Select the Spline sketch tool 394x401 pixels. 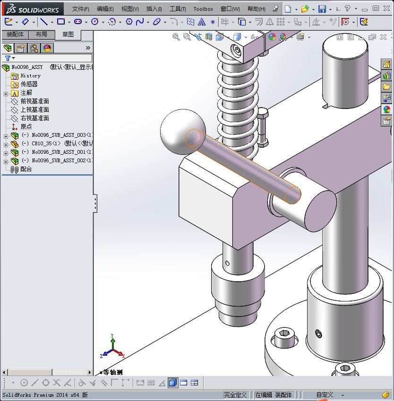click(140, 22)
